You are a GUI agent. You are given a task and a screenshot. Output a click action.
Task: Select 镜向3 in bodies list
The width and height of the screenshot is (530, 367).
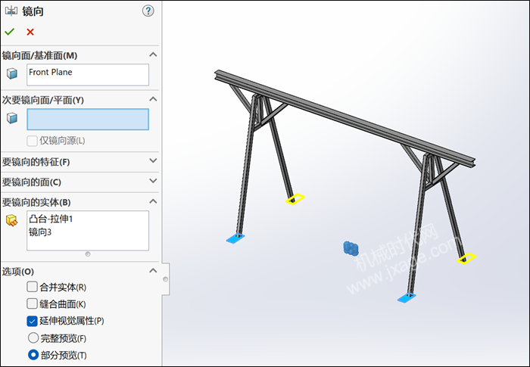pyautogui.click(x=40, y=232)
